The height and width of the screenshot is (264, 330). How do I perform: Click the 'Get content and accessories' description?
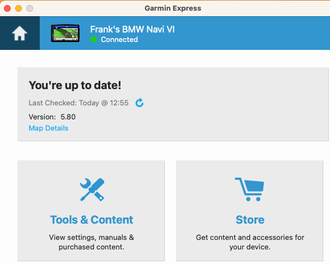click(x=250, y=242)
